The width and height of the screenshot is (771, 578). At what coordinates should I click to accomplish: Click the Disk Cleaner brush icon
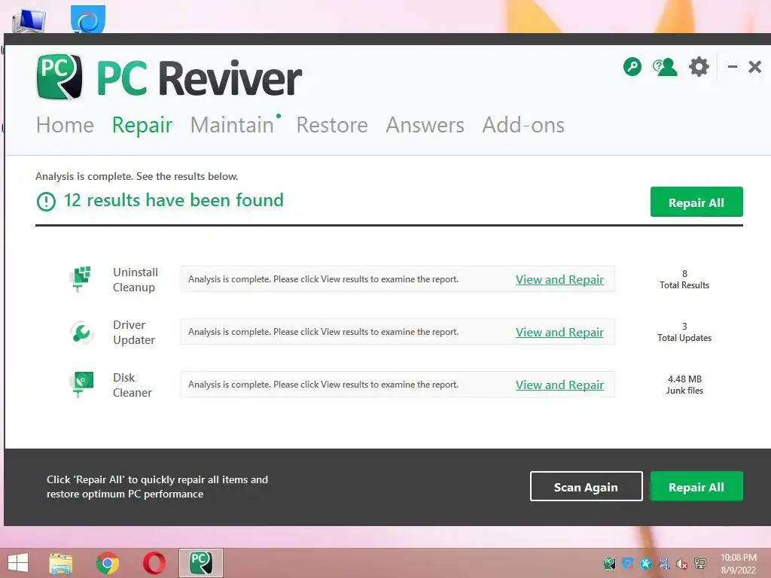pos(81,385)
